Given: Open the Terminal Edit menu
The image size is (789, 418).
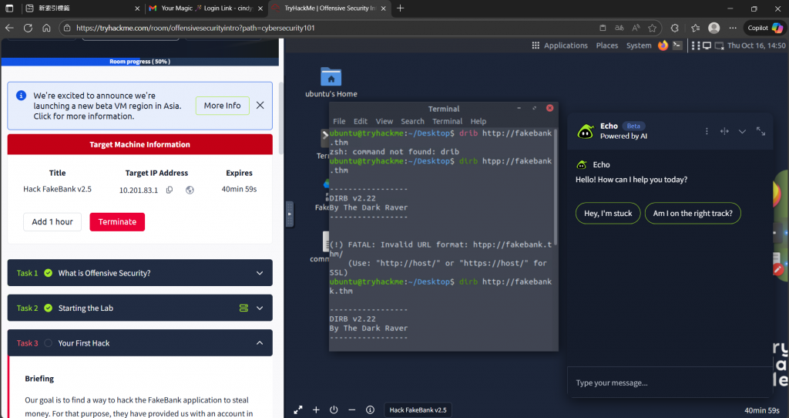Looking at the screenshot, I should [x=361, y=121].
